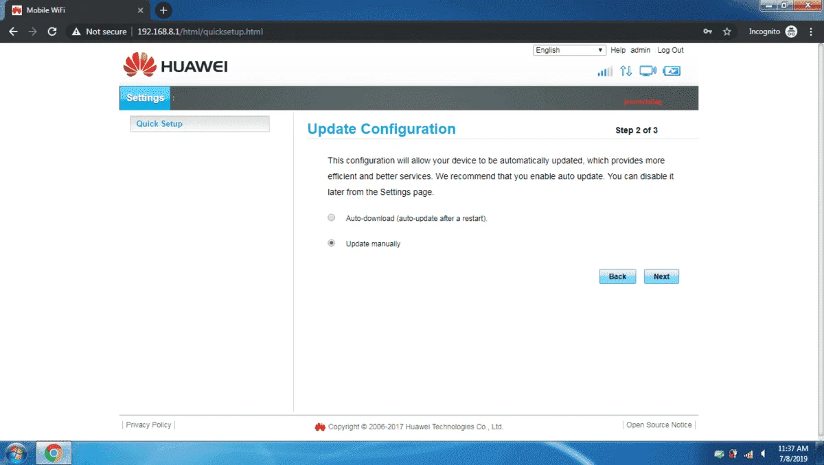The height and width of the screenshot is (465, 824).
Task: Click the Safely Remove Hardware tray icon
Action: point(719,454)
